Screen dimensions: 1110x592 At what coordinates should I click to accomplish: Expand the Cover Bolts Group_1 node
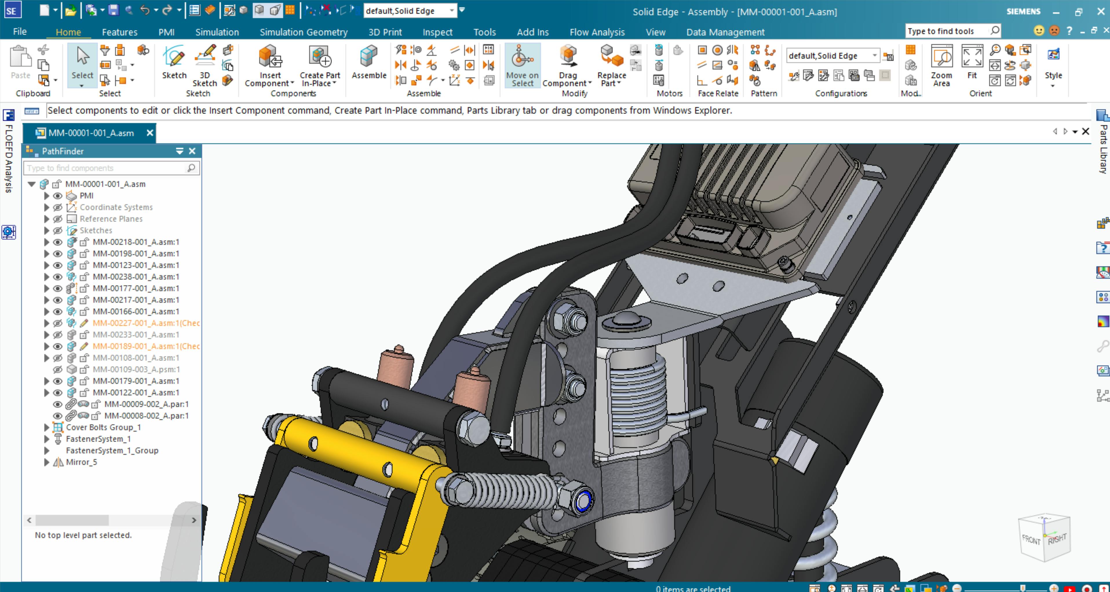point(47,427)
